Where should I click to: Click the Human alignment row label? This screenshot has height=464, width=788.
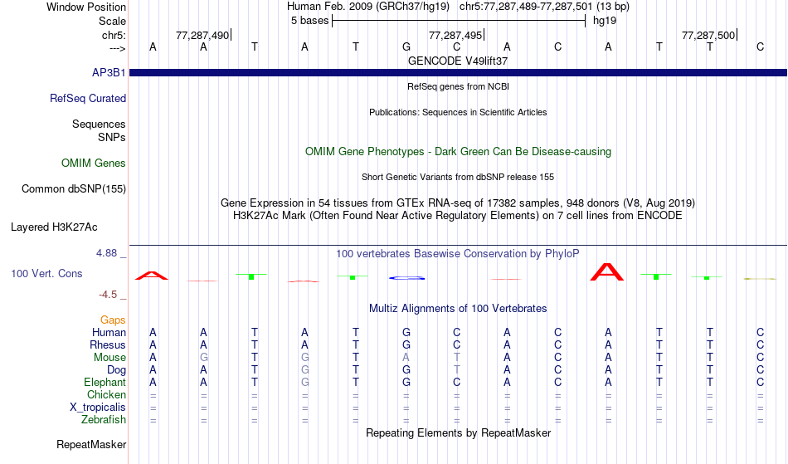pos(109,332)
